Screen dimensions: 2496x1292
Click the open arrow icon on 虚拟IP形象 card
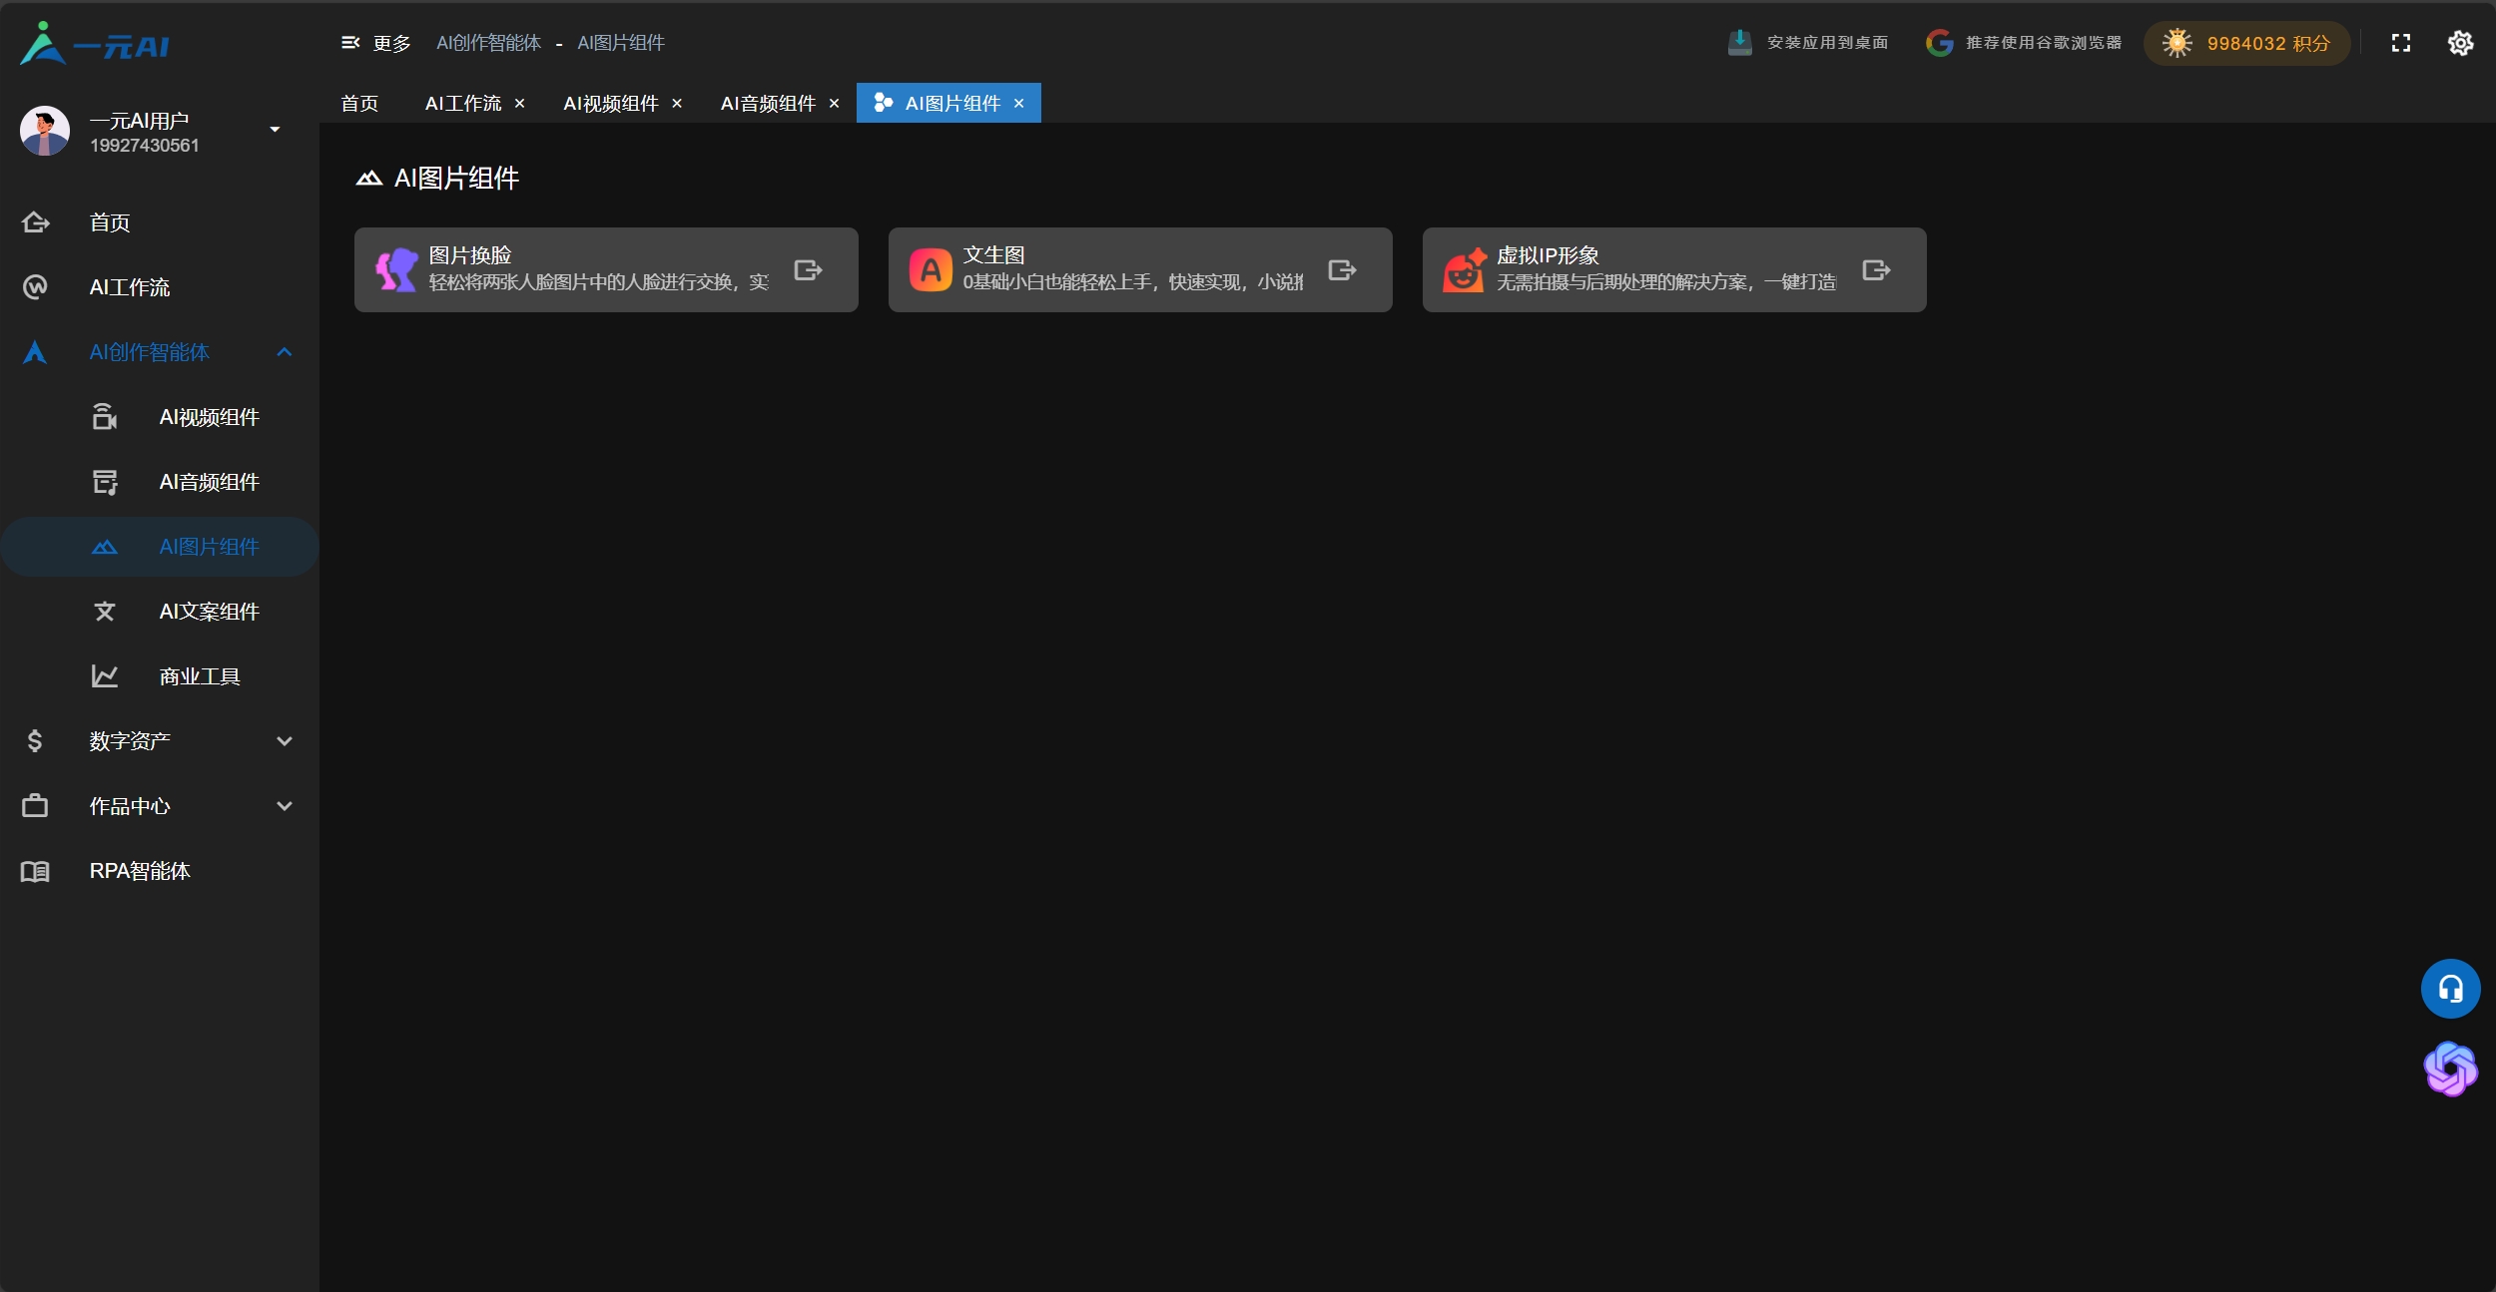[1876, 270]
